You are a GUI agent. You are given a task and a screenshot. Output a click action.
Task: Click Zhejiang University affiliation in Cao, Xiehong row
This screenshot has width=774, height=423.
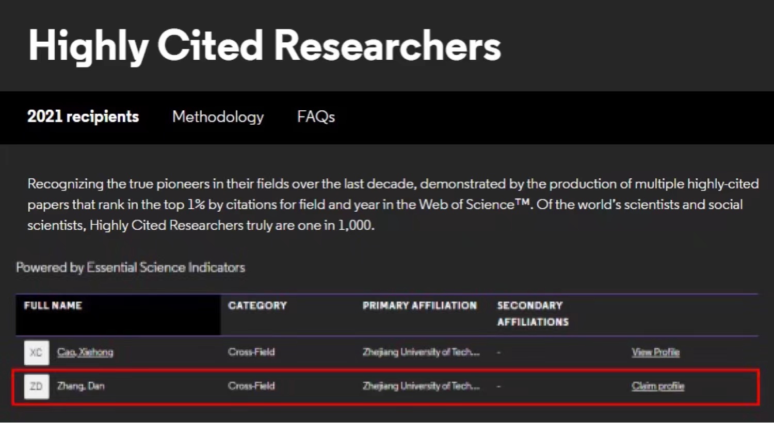point(421,352)
